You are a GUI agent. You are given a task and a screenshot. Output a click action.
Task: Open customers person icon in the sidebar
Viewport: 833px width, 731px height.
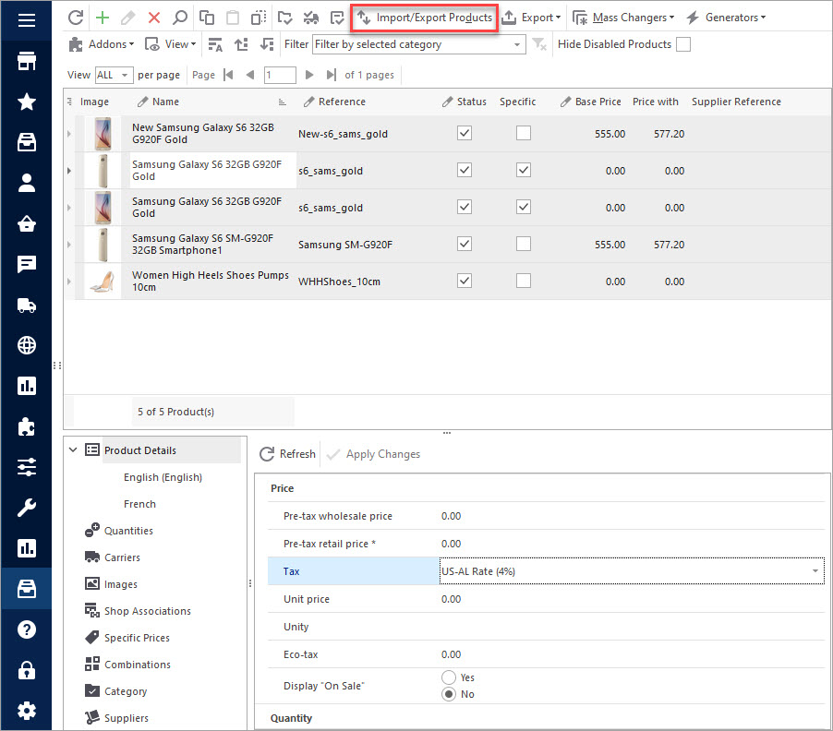pos(27,183)
